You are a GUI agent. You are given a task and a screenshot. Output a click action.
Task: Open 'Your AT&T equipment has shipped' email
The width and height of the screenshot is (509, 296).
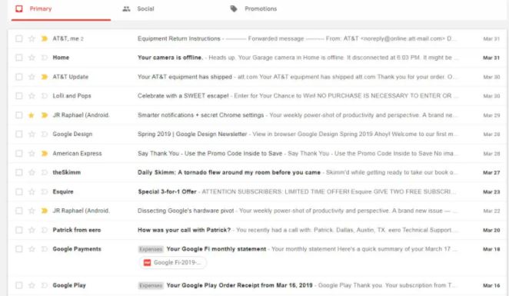[x=185, y=77]
